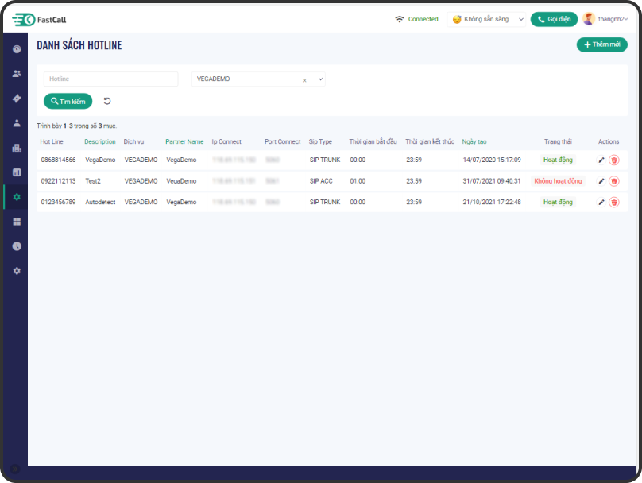The image size is (642, 483).
Task: Open the building icon in sidebar
Action: (x=17, y=148)
